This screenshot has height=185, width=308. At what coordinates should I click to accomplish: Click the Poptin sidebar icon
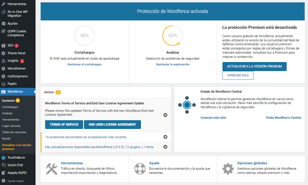click(x=3, y=83)
